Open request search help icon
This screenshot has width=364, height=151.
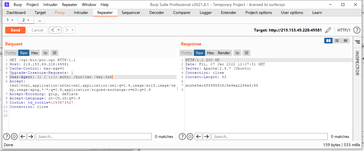click(7, 137)
